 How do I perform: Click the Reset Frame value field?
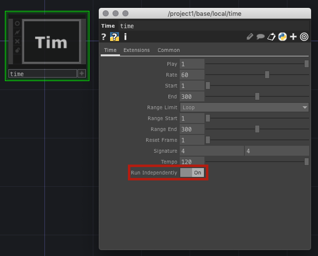192,140
